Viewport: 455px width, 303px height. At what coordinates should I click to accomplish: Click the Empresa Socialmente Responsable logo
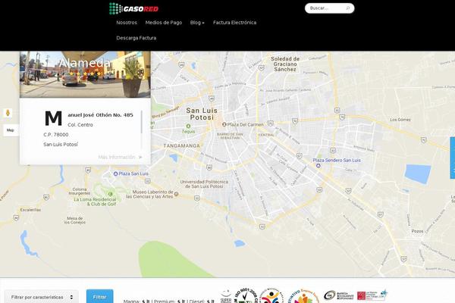(339, 295)
